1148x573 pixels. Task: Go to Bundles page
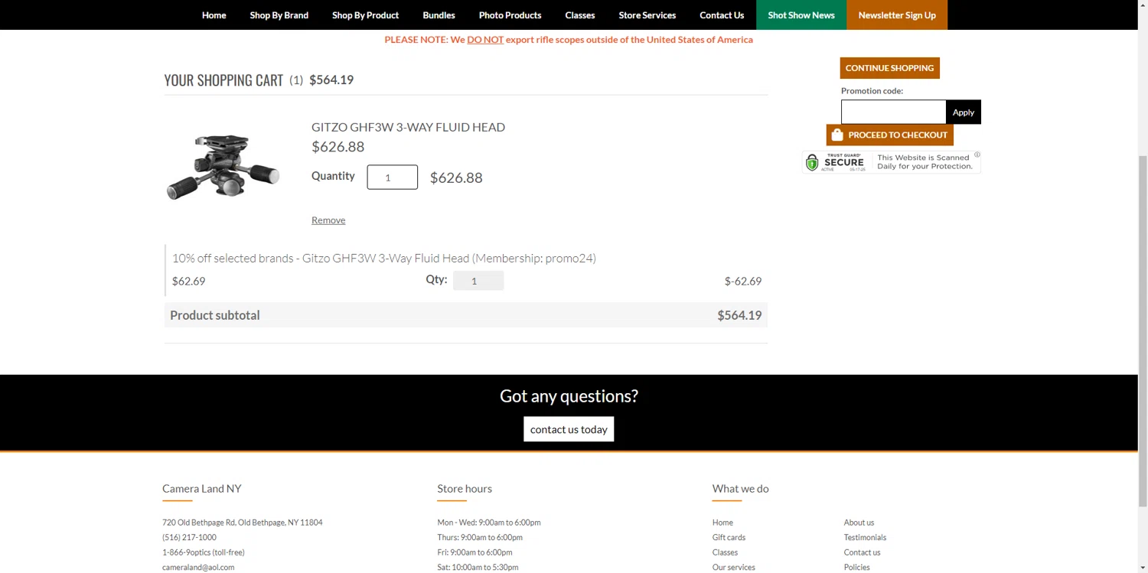[439, 15]
